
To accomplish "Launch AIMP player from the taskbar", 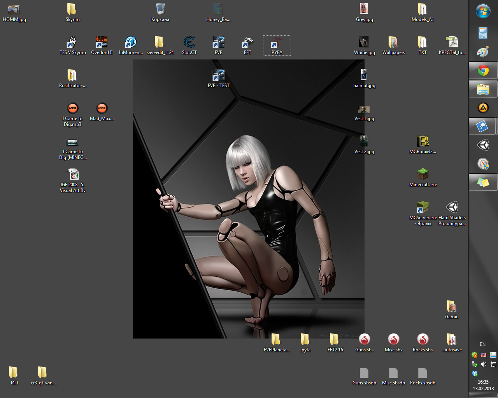I will (483, 108).
